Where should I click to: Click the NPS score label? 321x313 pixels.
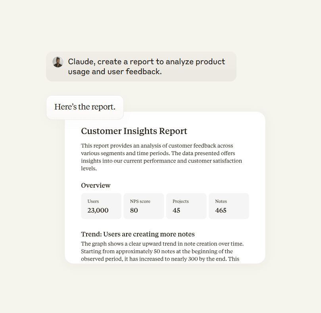(140, 201)
